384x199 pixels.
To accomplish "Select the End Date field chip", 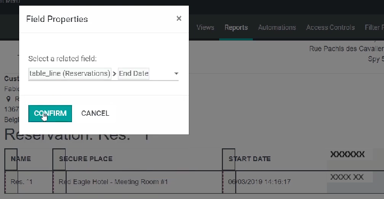I will [x=133, y=74].
